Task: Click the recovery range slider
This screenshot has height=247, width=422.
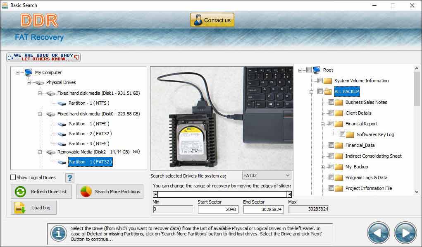Action: (x=222, y=194)
